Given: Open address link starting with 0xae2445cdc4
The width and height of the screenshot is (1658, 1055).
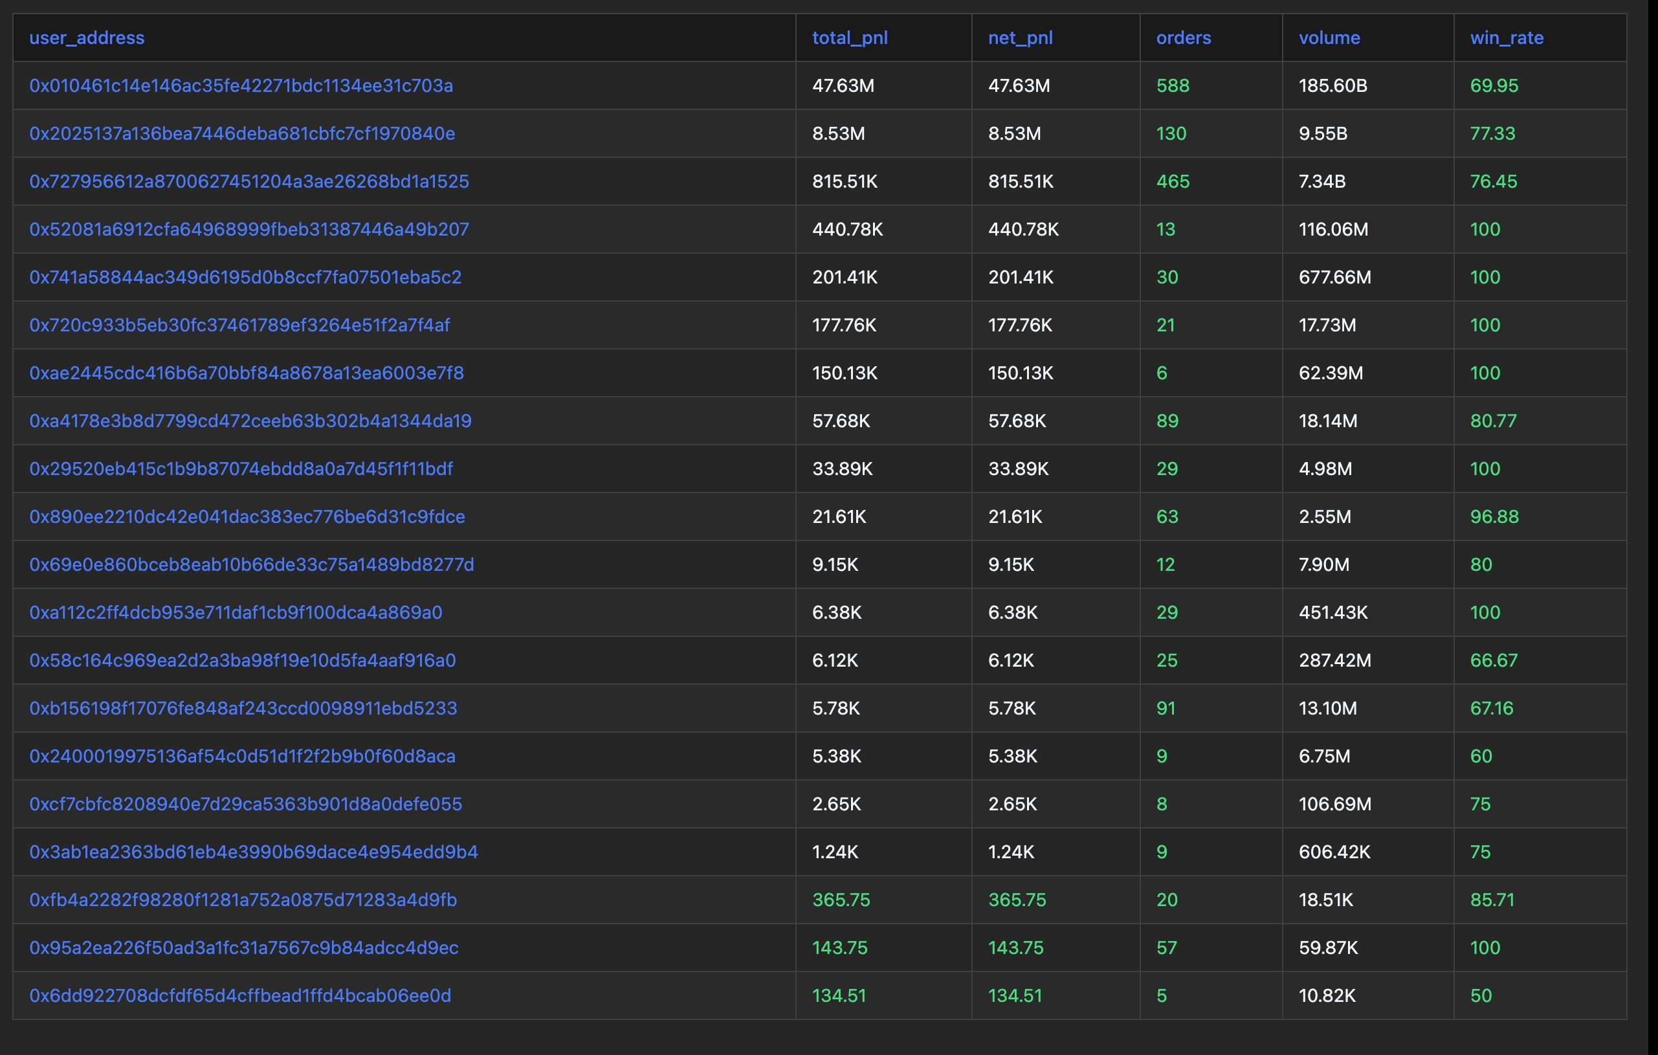Looking at the screenshot, I should (246, 373).
